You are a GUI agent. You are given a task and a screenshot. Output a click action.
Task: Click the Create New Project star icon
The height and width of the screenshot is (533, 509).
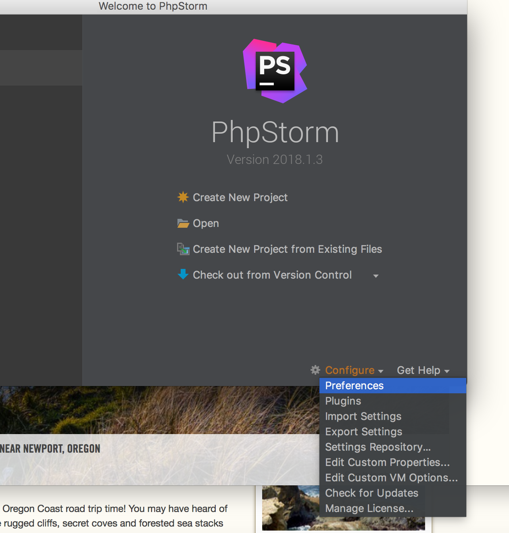tap(183, 197)
